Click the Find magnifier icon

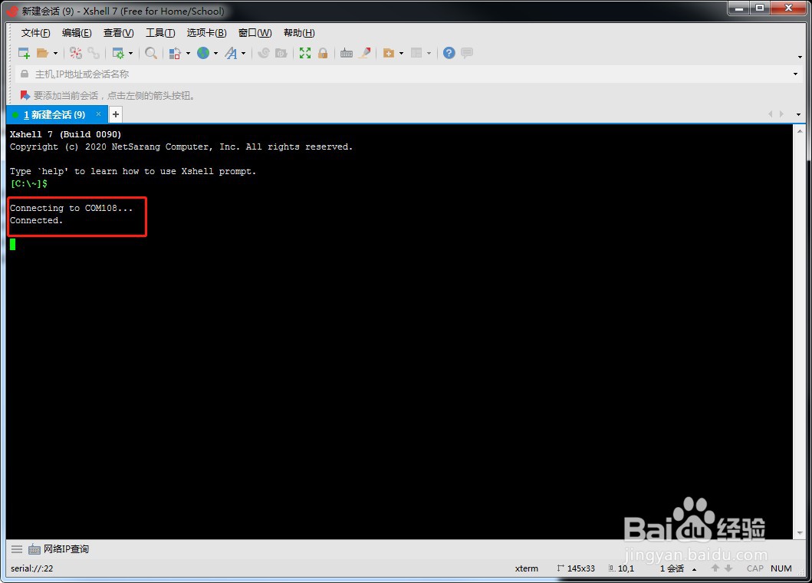[151, 53]
